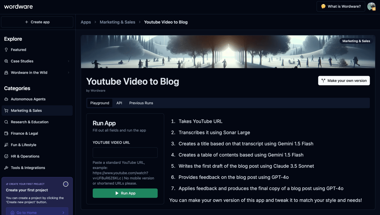Screen dimensions: 380x215
Task: Click the 'Explore' sidebar heading
Action: pos(13,39)
